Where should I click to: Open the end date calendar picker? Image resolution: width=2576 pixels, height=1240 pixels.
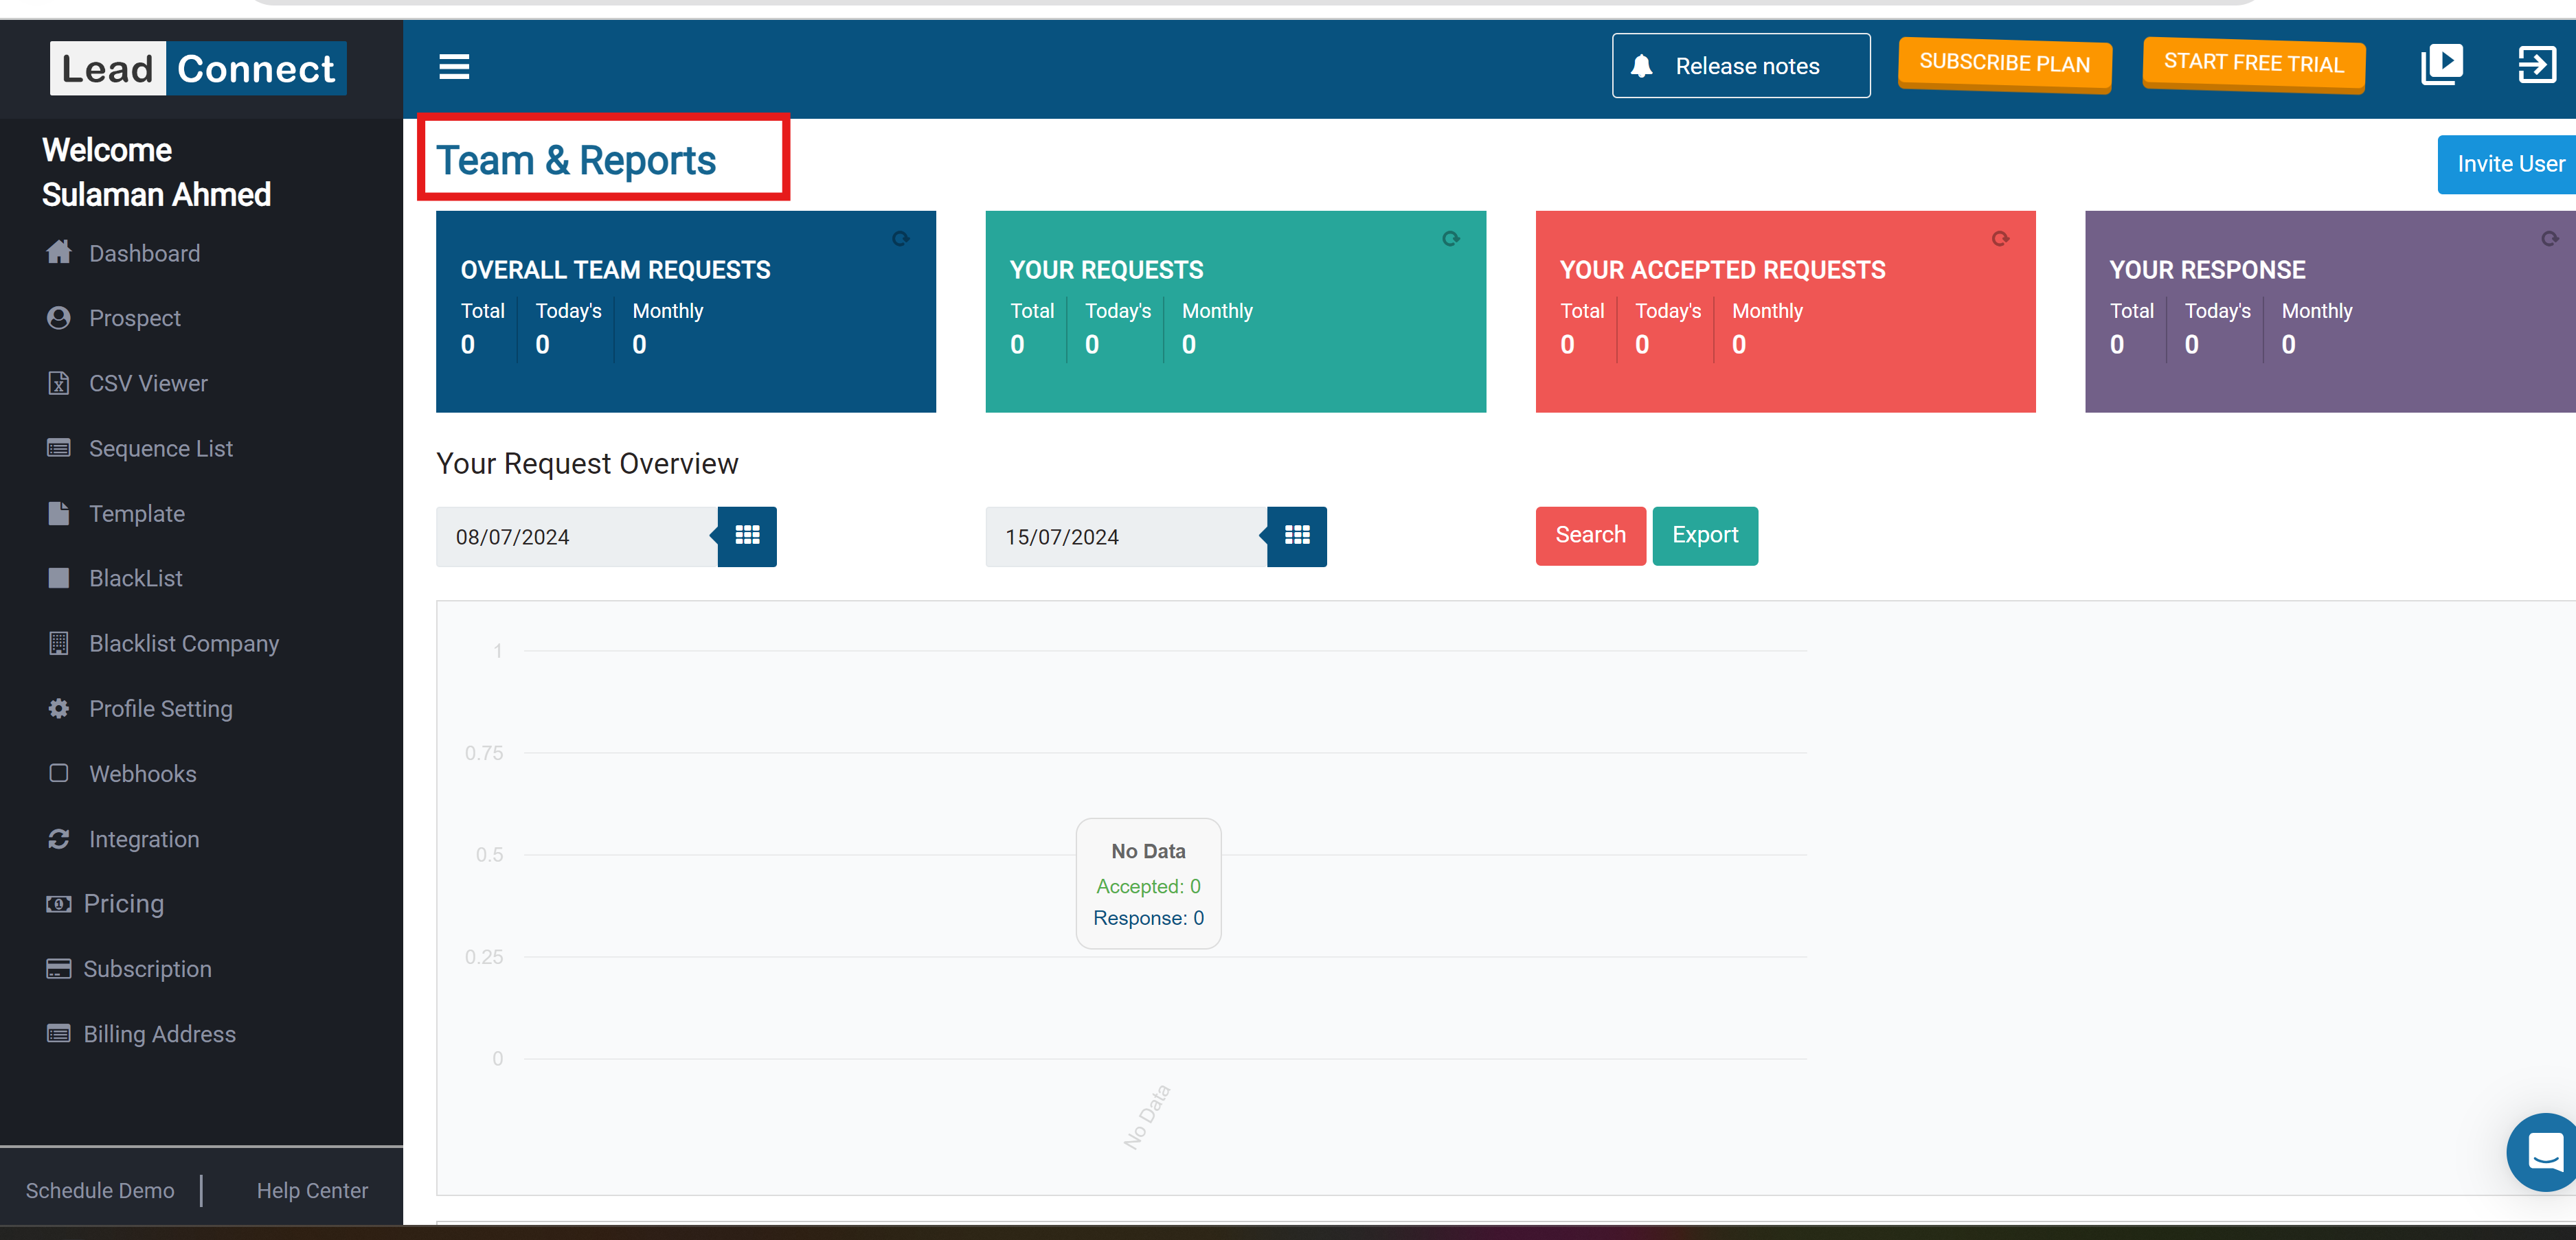pos(1297,536)
